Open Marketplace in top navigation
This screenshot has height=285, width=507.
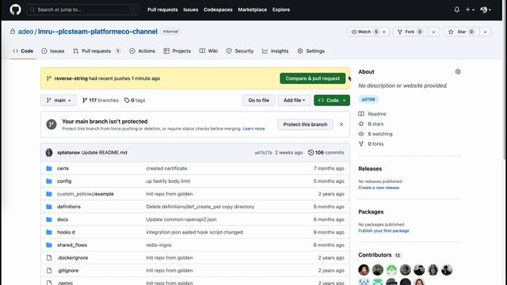pos(252,9)
